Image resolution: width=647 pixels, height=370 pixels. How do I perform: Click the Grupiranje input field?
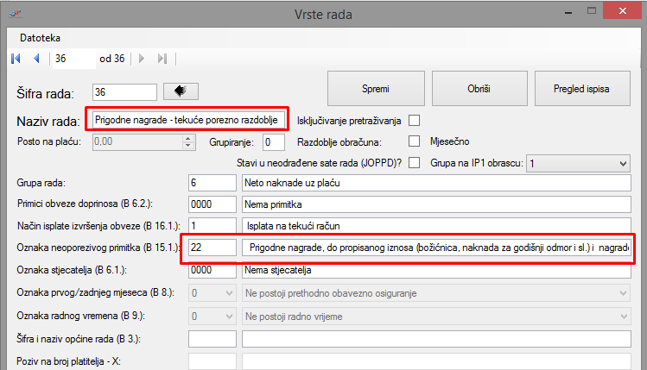coord(272,141)
